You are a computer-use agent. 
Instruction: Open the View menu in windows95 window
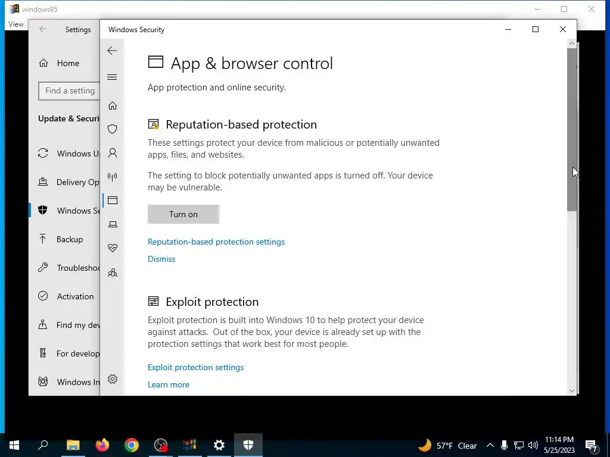(x=16, y=24)
